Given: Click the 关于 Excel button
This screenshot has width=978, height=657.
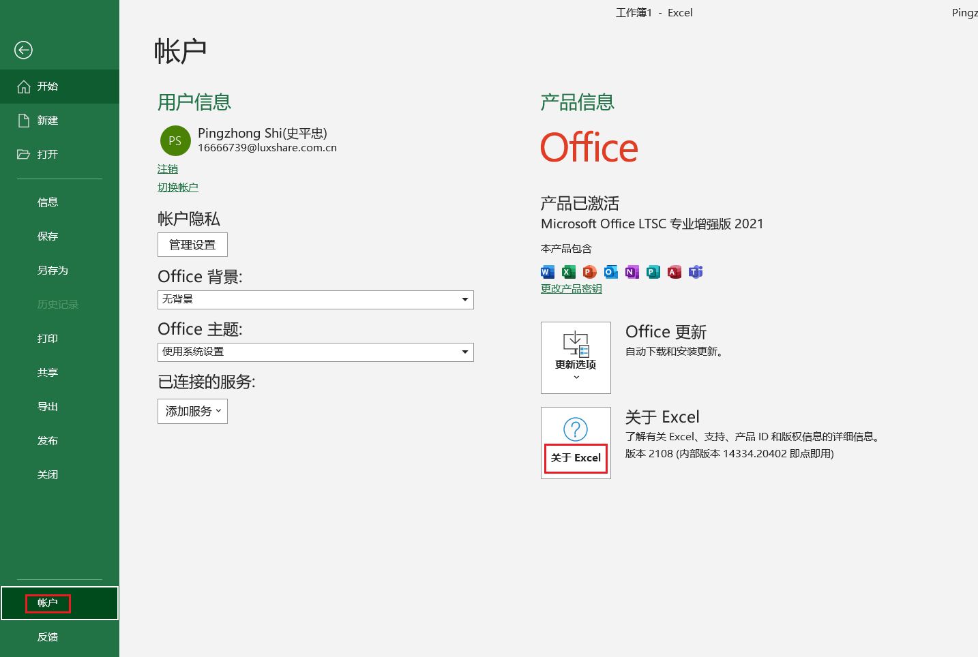Looking at the screenshot, I should point(576,443).
